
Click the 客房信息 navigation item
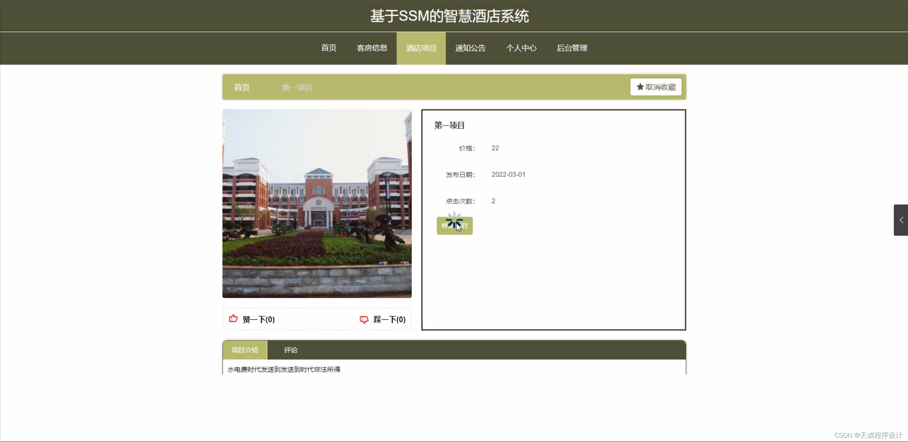coord(372,48)
